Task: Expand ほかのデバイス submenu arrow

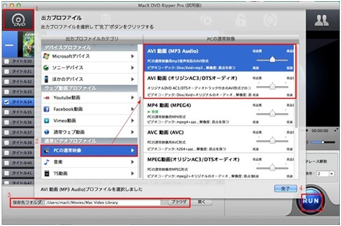Action: pos(133,79)
